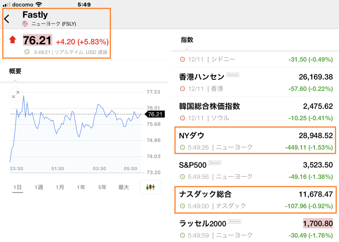
Task: Open the S&P500 index row
Action: [x=256, y=170]
